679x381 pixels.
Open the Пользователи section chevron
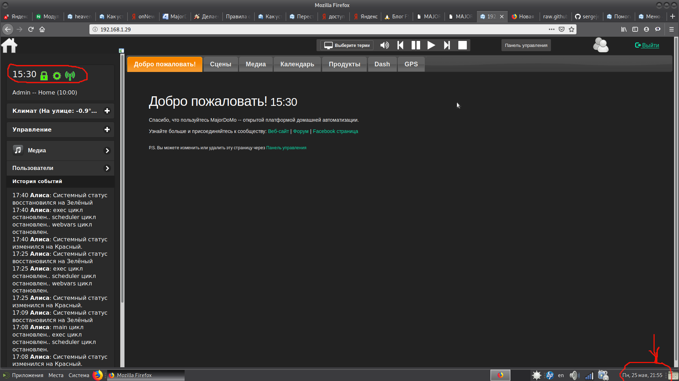pos(107,168)
